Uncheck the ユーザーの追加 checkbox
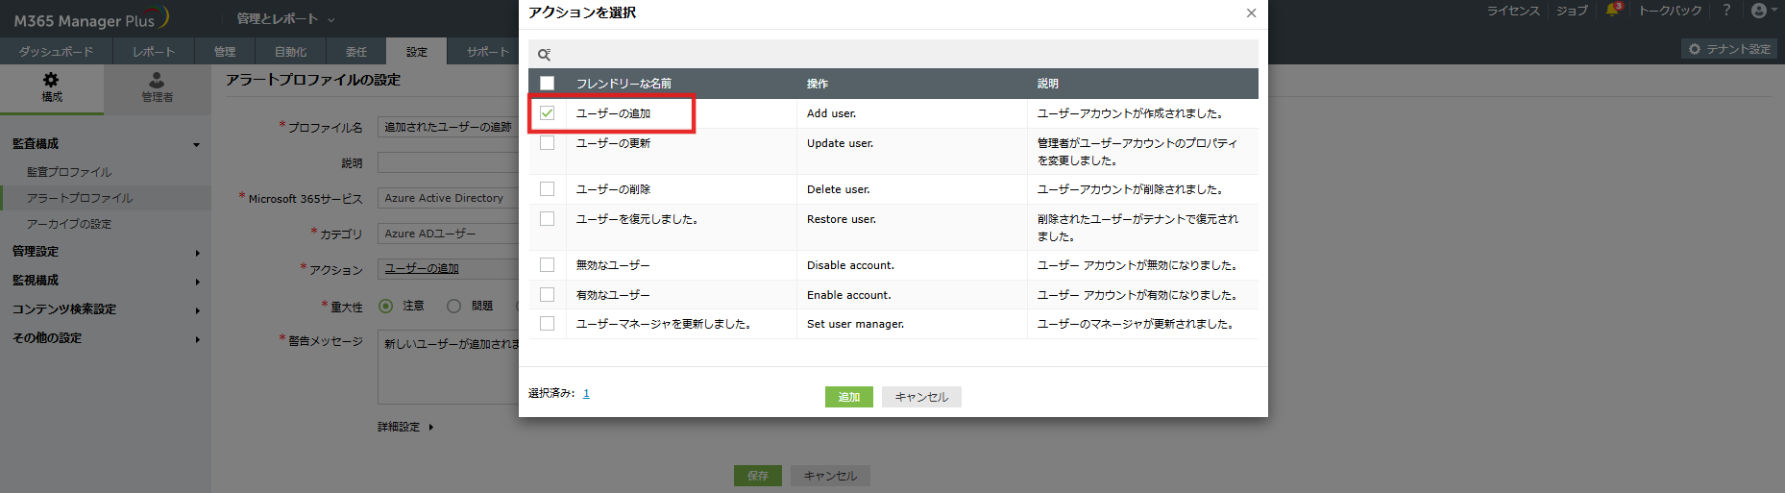 point(547,113)
